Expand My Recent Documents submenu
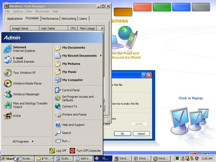 (101, 56)
